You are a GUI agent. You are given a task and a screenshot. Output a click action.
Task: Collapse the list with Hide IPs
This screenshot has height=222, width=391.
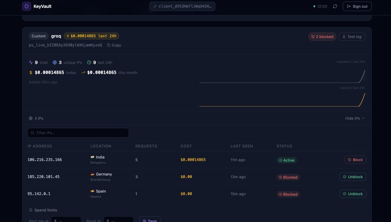click(355, 118)
